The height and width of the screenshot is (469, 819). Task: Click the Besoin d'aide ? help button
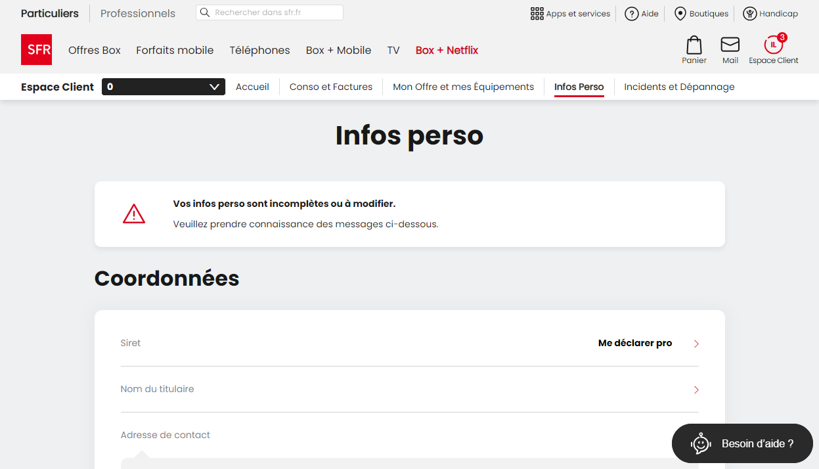pos(742,443)
